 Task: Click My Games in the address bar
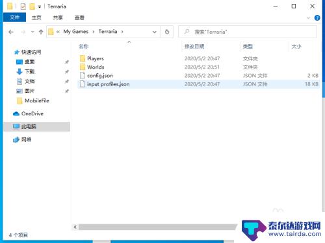pos(76,32)
